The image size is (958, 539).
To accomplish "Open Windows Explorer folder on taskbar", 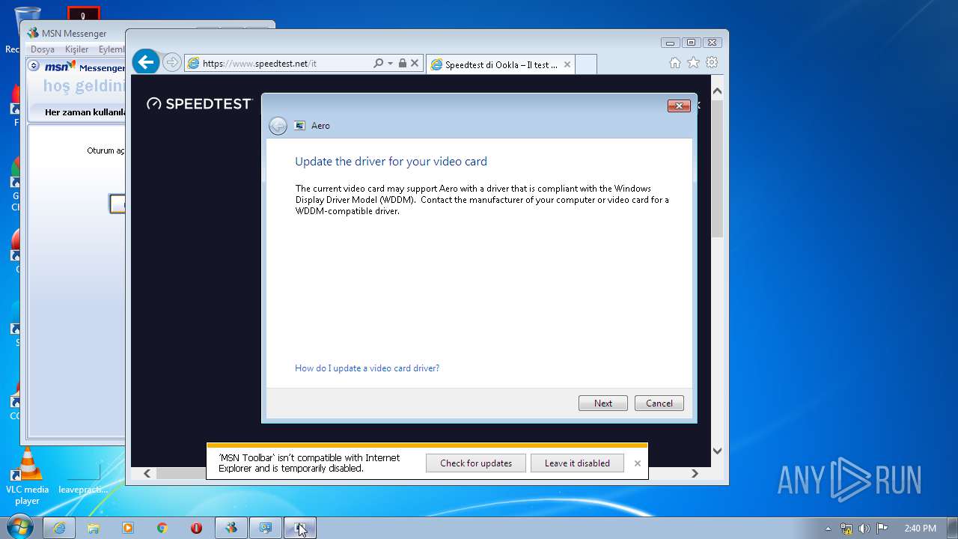I will tap(94, 528).
